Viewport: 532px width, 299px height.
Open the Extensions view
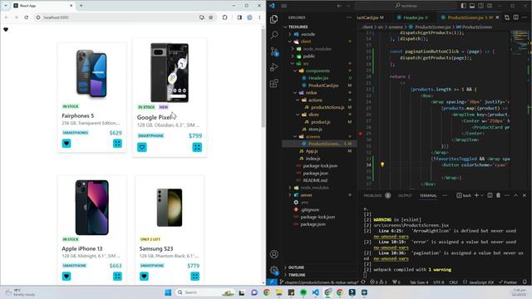274,83
